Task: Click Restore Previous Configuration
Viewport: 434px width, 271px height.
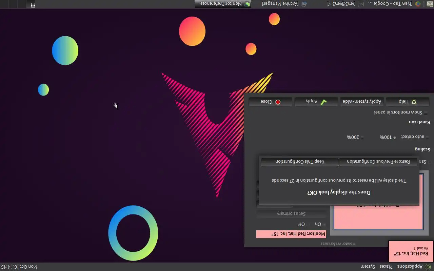Action: 379,162
